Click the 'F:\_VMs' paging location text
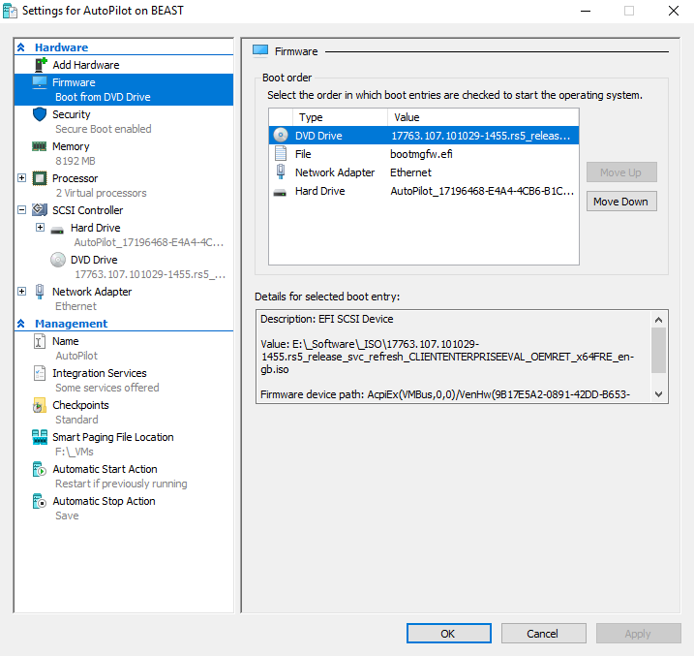Viewport: 694px width, 656px height. (74, 452)
